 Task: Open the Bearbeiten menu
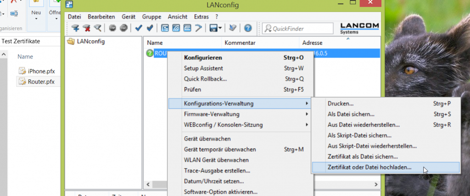(101, 17)
